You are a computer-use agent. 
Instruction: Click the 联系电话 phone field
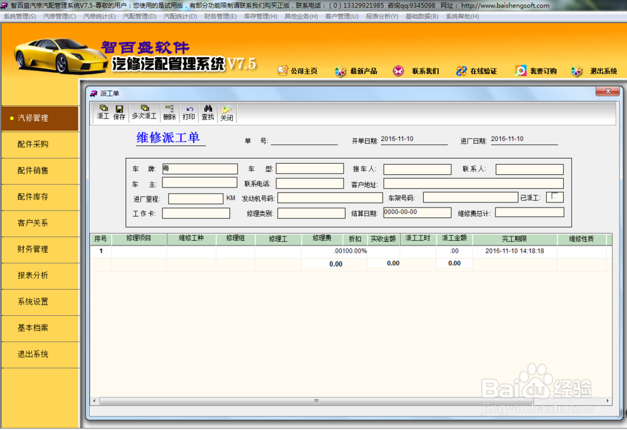(x=310, y=184)
